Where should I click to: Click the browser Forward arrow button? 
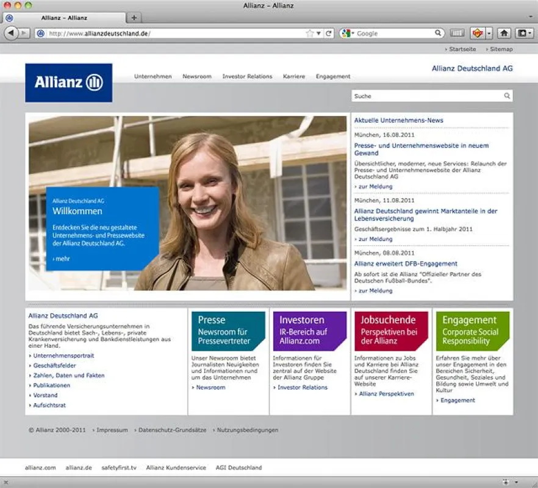coord(24,34)
